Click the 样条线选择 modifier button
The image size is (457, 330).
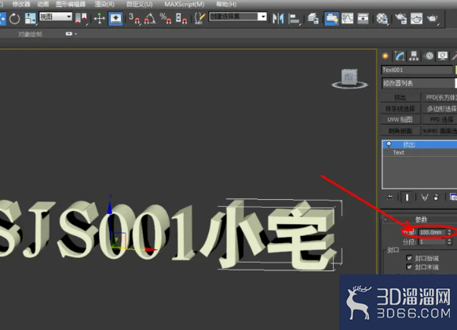point(400,108)
